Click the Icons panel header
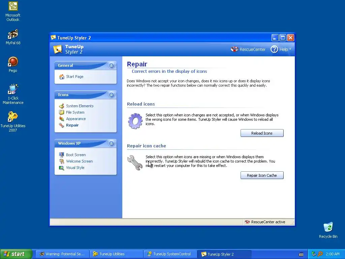 pyautogui.click(x=85, y=95)
